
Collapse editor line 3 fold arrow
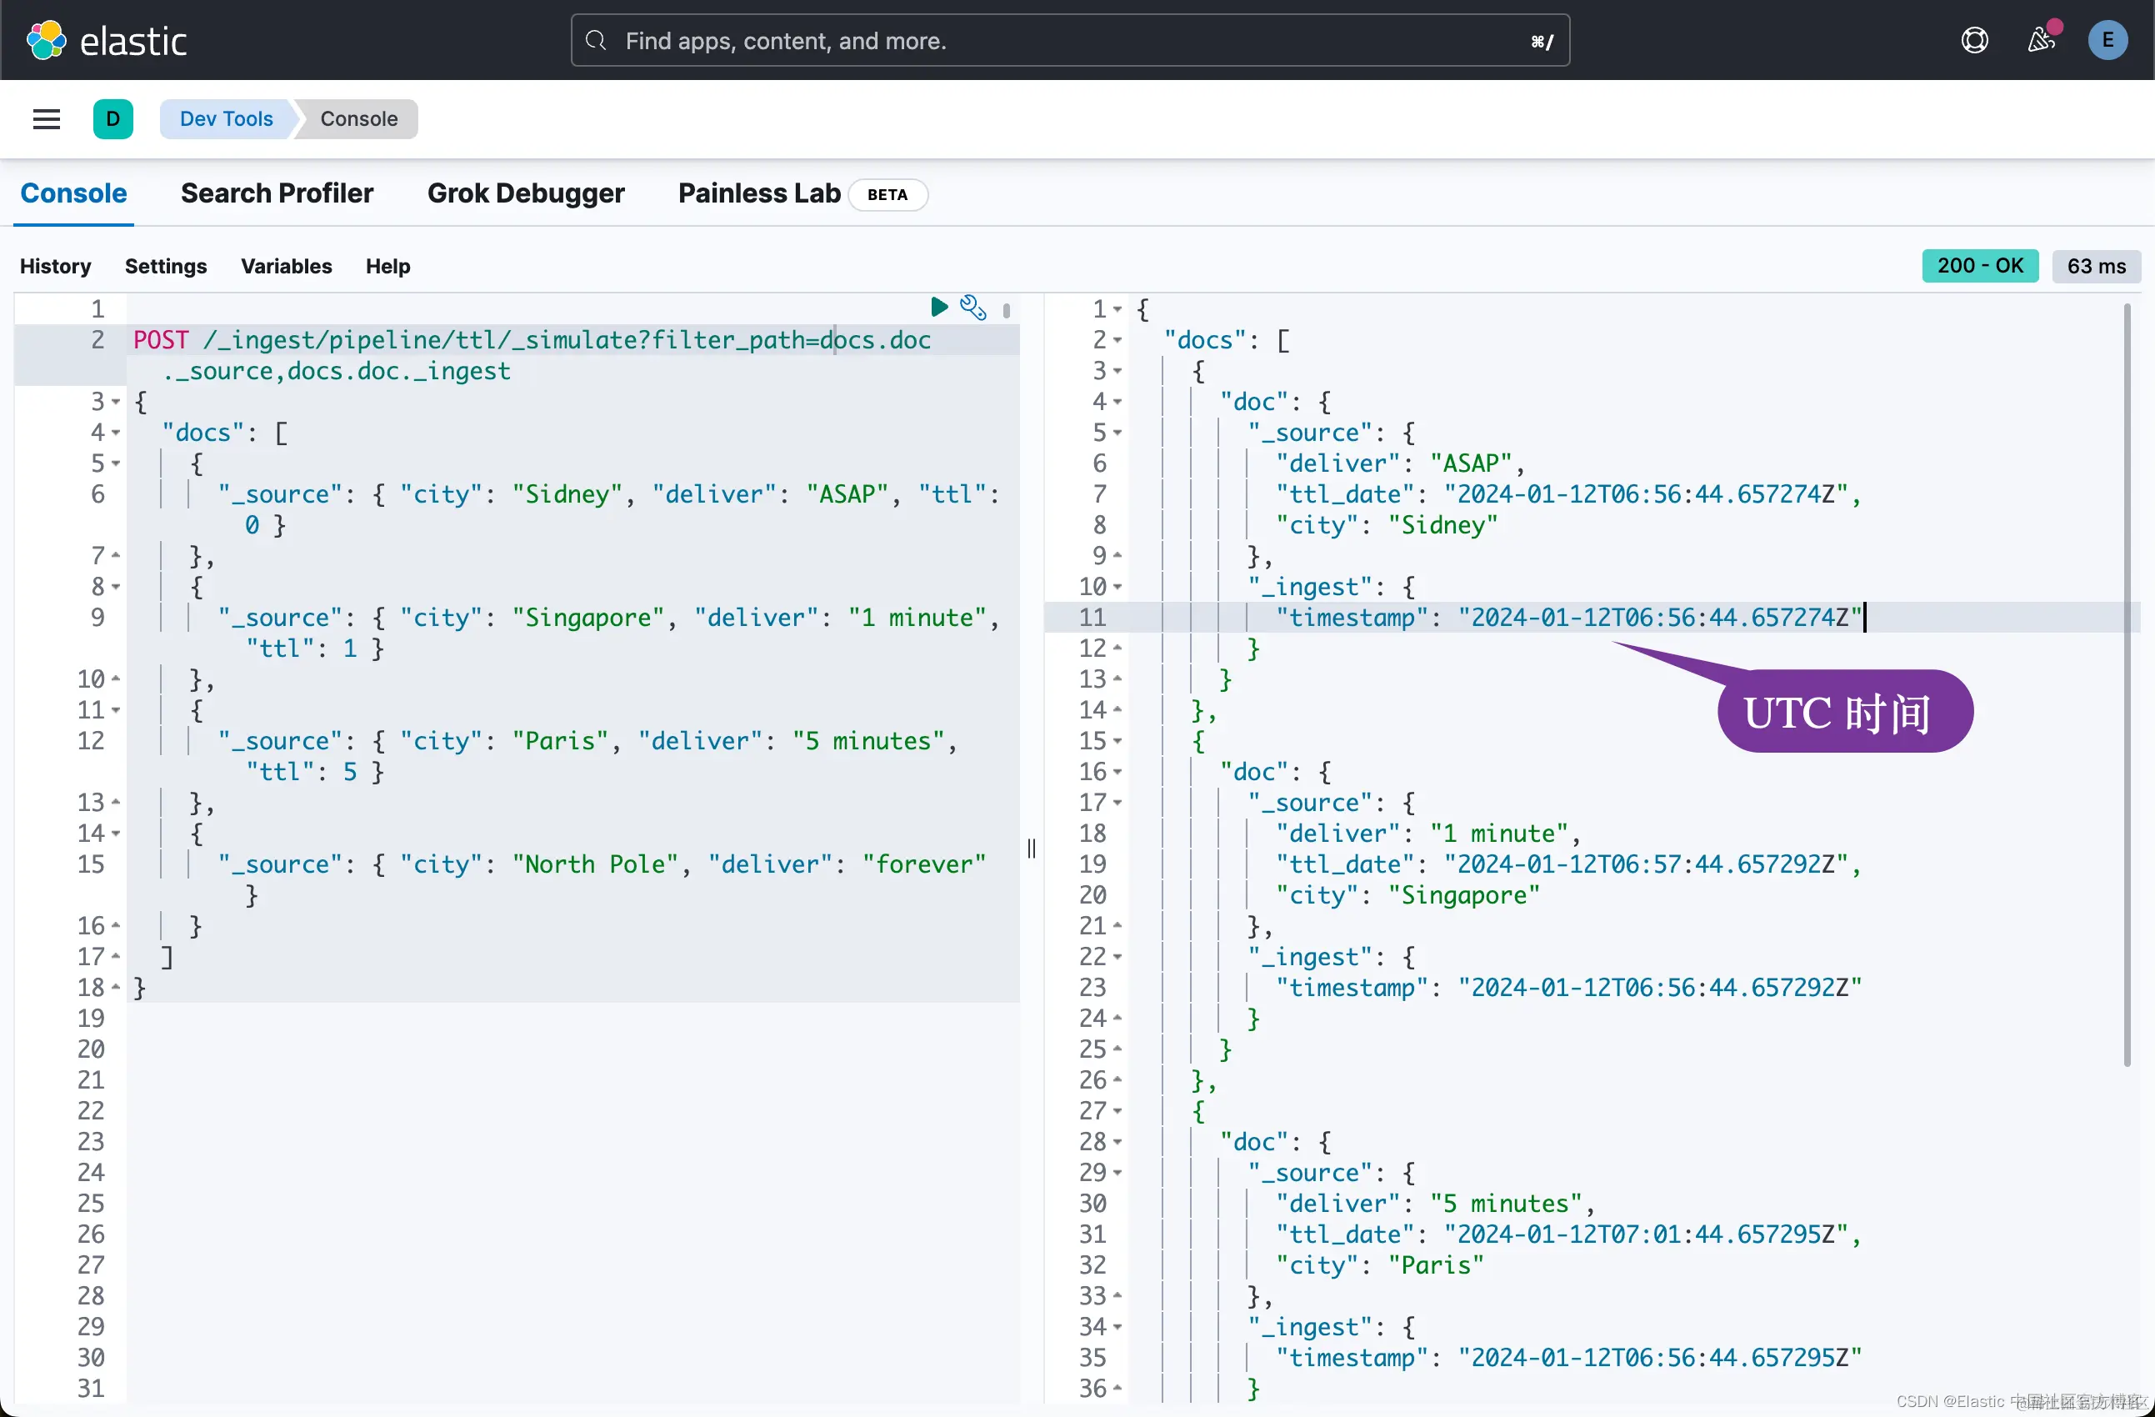(116, 402)
